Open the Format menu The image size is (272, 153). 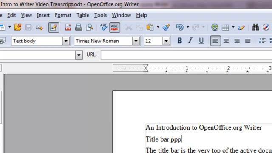point(63,15)
